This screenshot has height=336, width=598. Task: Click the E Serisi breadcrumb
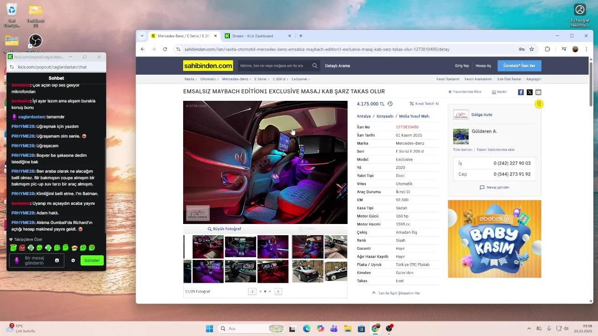coord(260,79)
